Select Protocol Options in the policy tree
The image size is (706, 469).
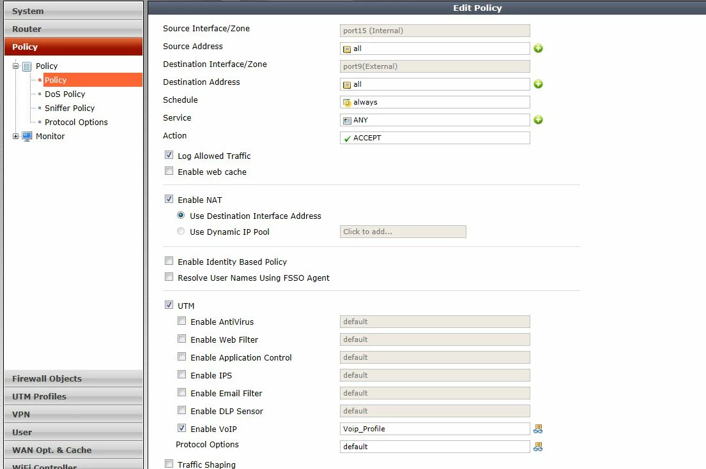tap(76, 122)
